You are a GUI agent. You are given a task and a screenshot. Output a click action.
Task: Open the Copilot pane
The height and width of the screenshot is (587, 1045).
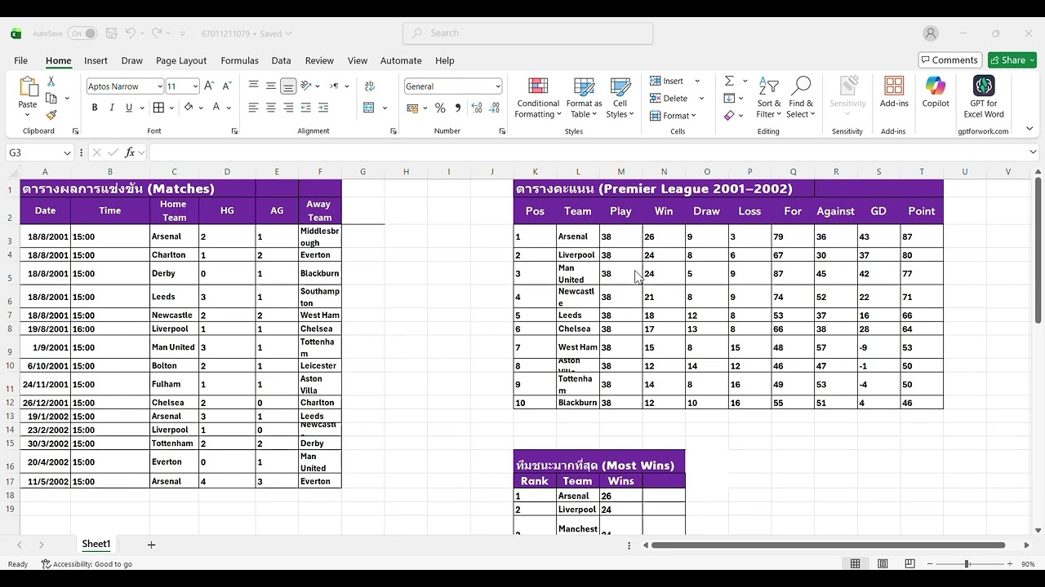click(936, 93)
